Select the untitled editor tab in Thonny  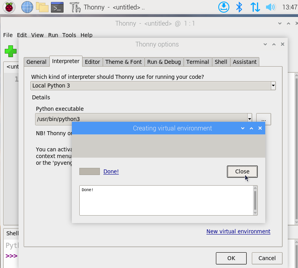point(11,67)
